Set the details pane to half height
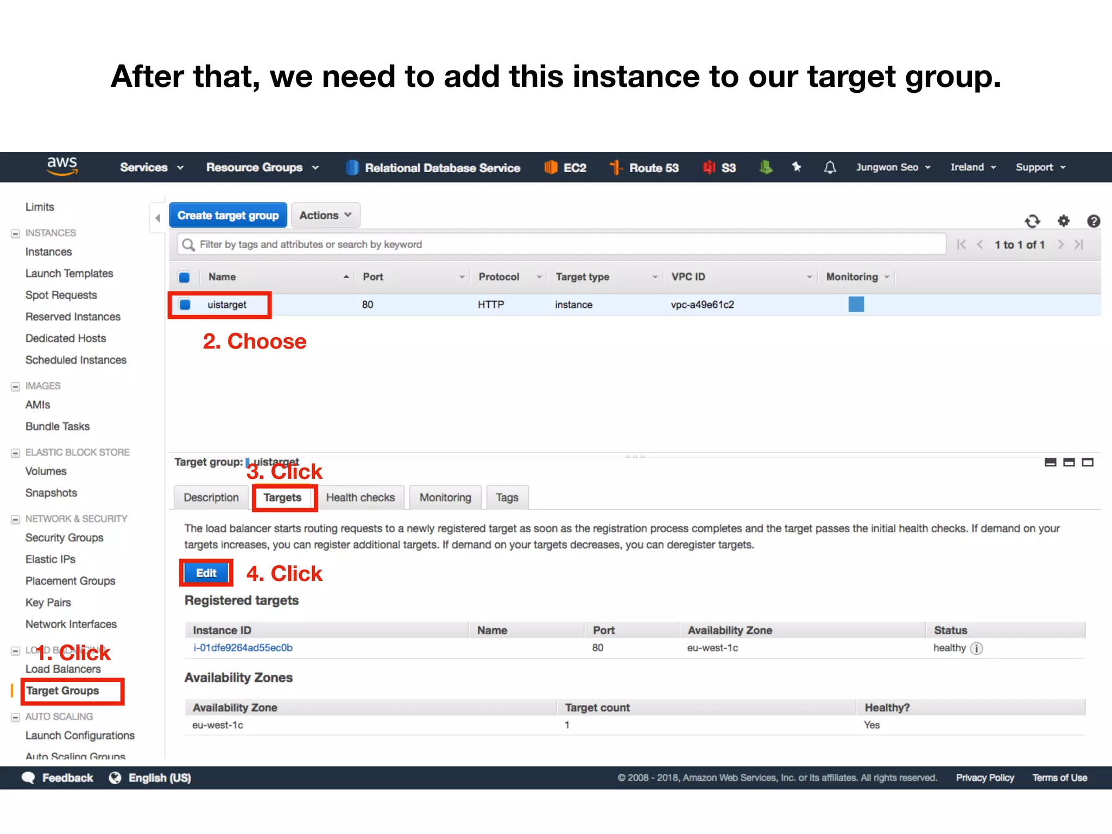The width and height of the screenshot is (1112, 834). (1069, 463)
